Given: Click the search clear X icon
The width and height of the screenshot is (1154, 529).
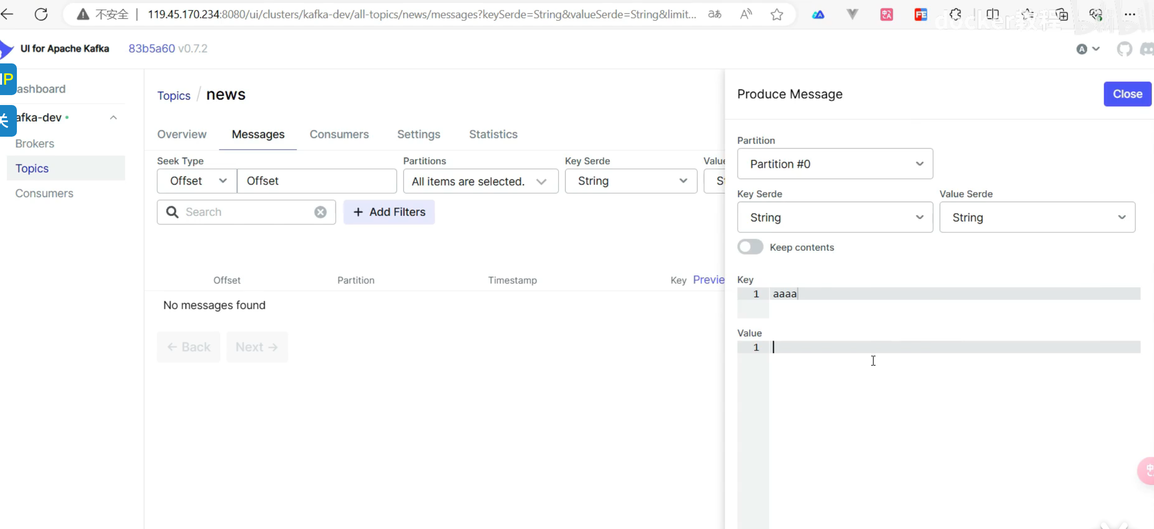Looking at the screenshot, I should (321, 212).
